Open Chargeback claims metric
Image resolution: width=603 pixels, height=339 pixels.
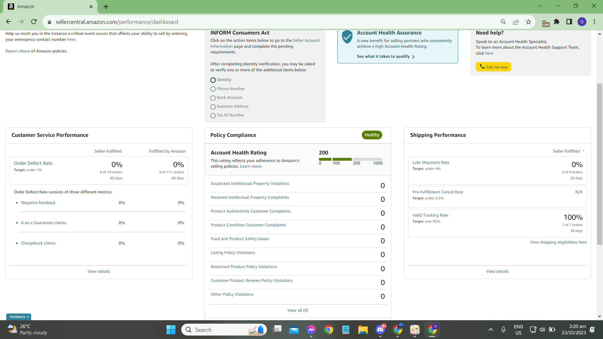[38, 243]
